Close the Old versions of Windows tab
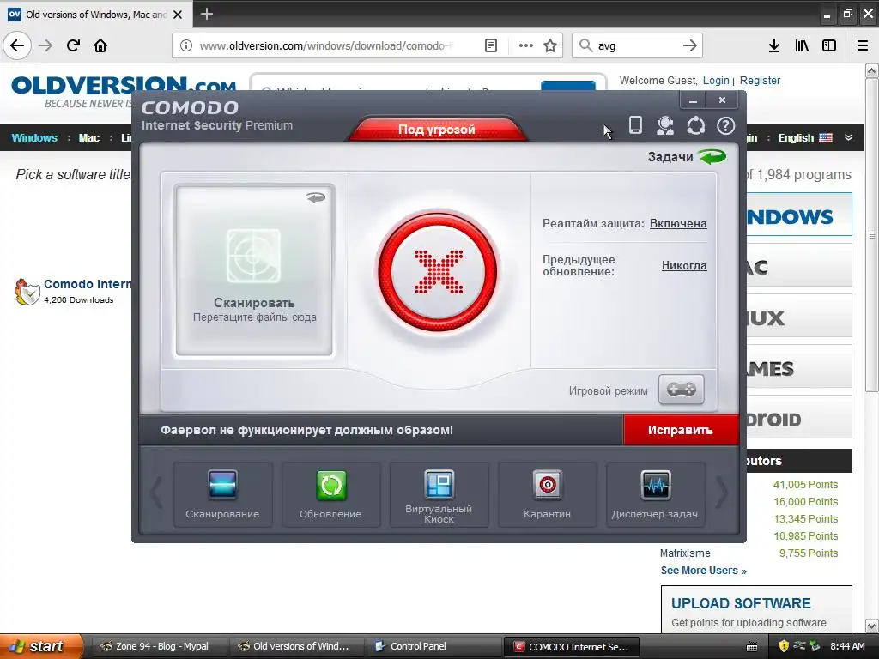Image resolution: width=879 pixels, height=659 pixels. 178,15
